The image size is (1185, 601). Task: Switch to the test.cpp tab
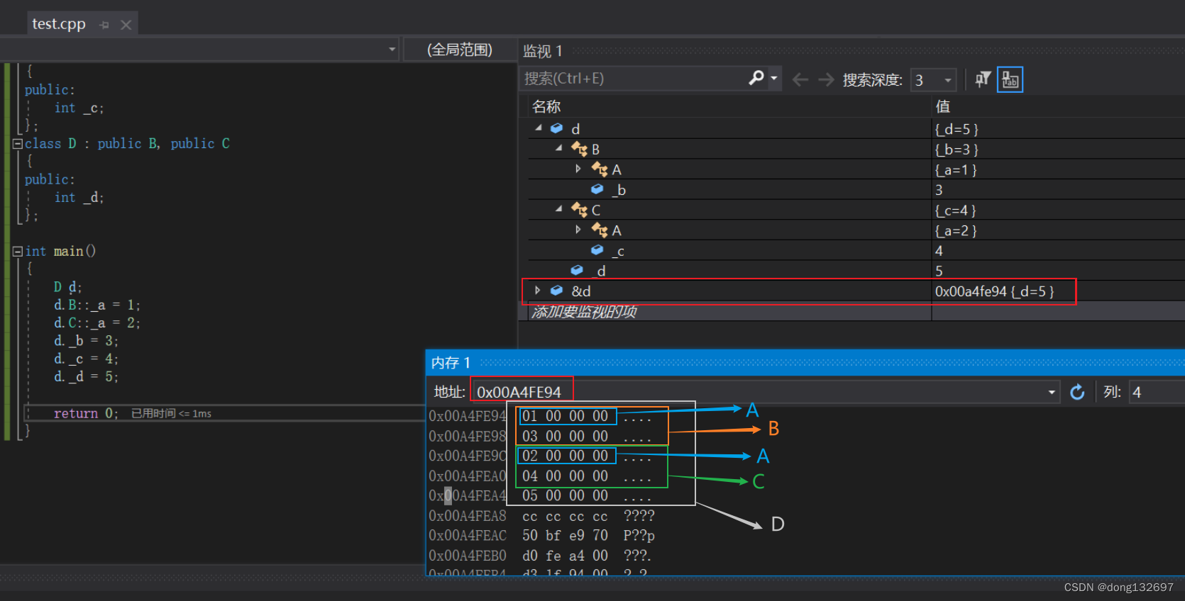point(59,24)
